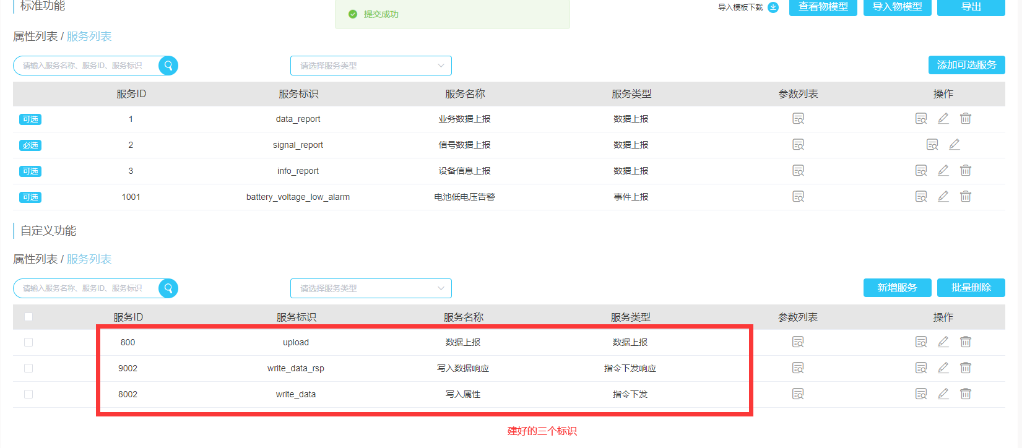Screen dimensions: 1022x448
Task: Click the service ID 1001 cell
Action: tap(131, 197)
